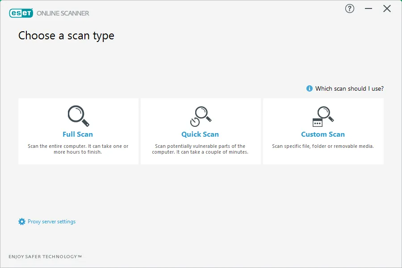This screenshot has width=402, height=268.
Task: Click the Full Scan magnifier icon
Action: 79,116
